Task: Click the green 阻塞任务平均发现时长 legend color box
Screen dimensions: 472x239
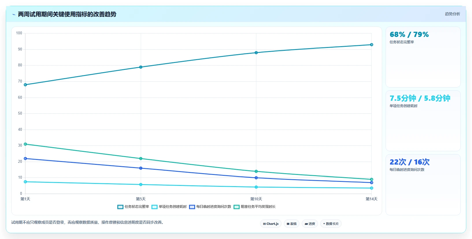Action: (236, 207)
